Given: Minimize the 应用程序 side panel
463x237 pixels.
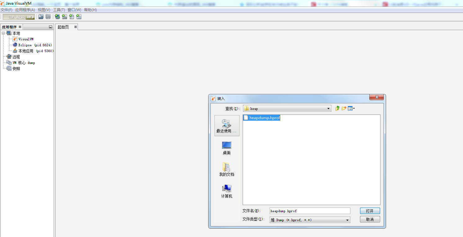Looking at the screenshot, I should coord(51,27).
